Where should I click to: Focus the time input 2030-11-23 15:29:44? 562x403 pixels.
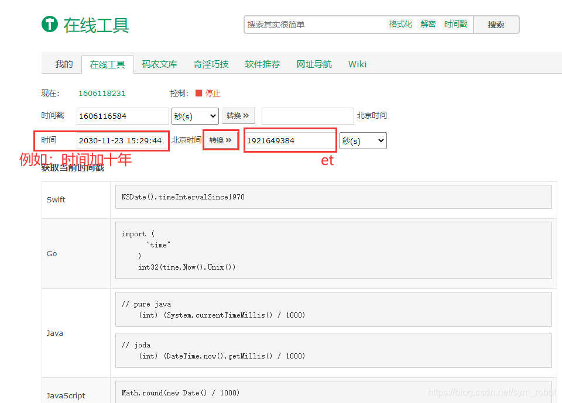[122, 141]
